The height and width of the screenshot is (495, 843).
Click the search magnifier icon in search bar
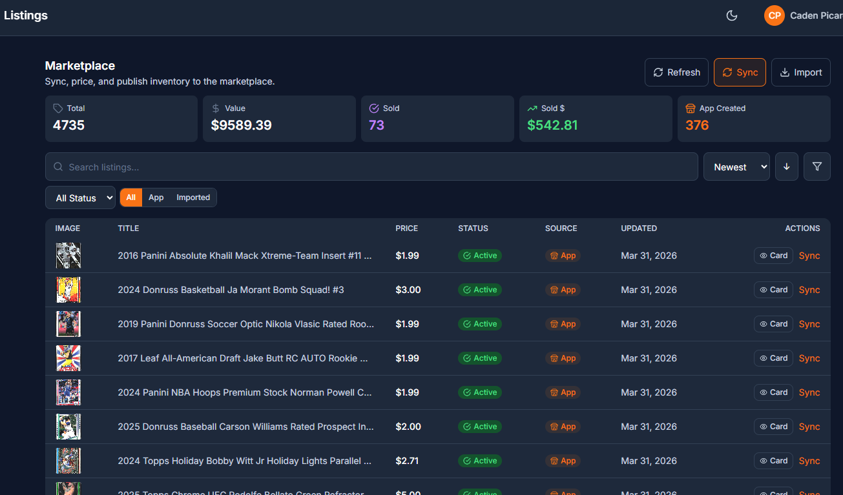click(57, 167)
